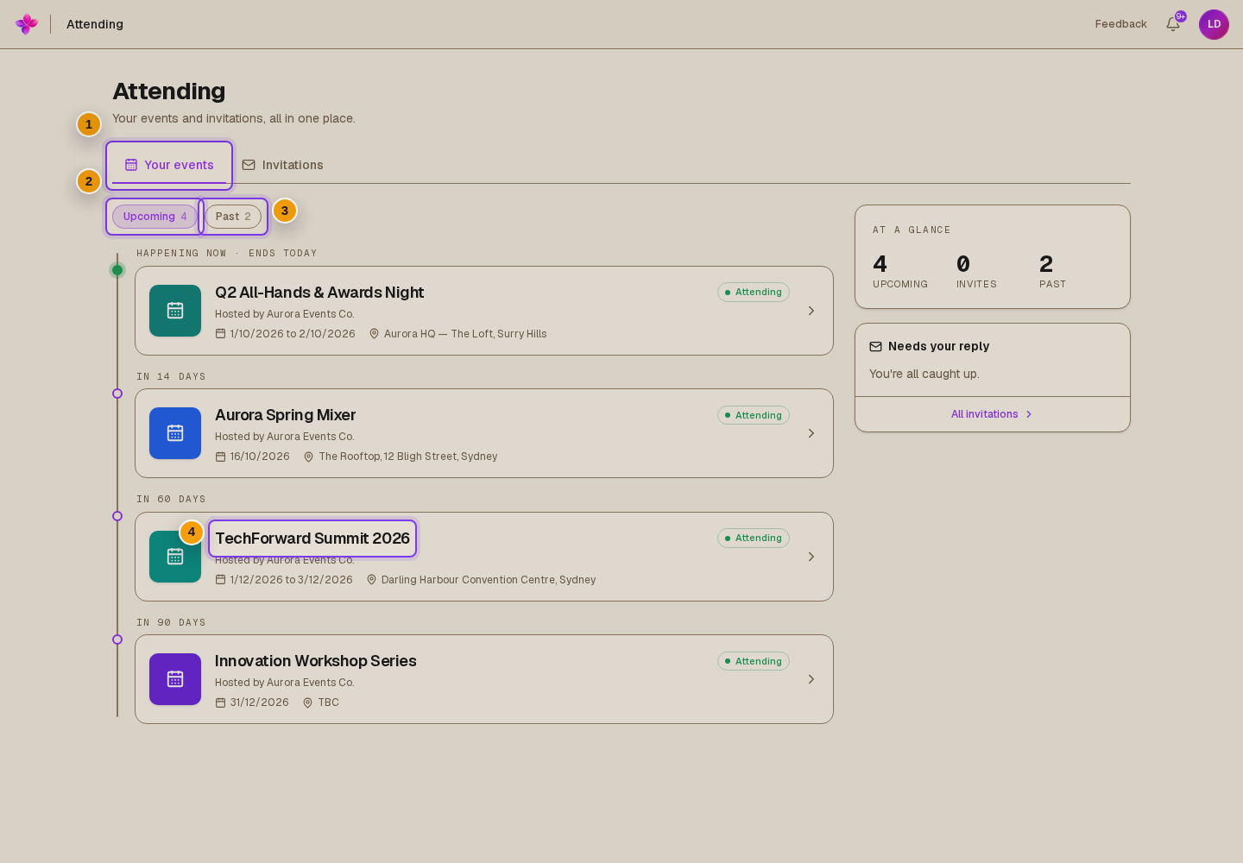Click location pin next to Aurora HQ

374,334
